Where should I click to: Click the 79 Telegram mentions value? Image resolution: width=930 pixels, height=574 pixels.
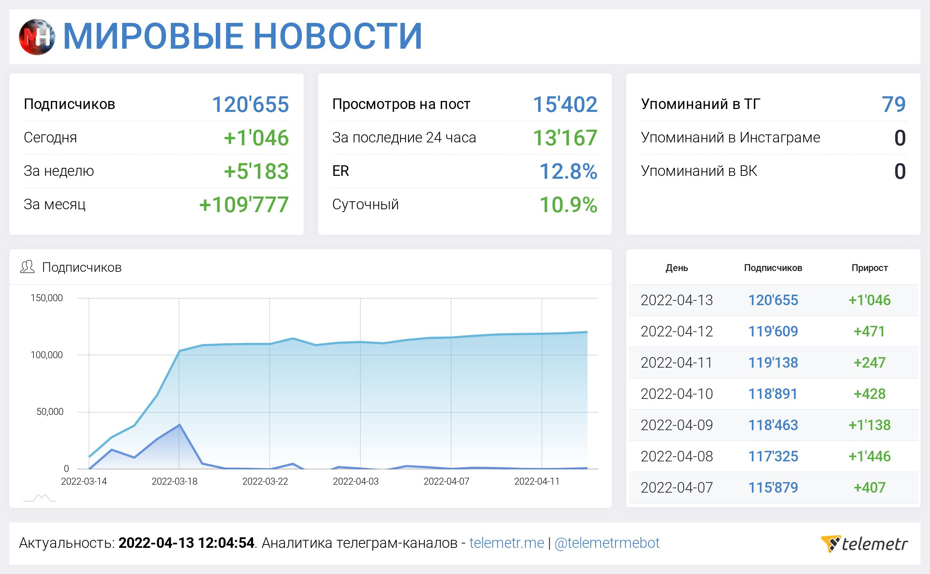894,104
